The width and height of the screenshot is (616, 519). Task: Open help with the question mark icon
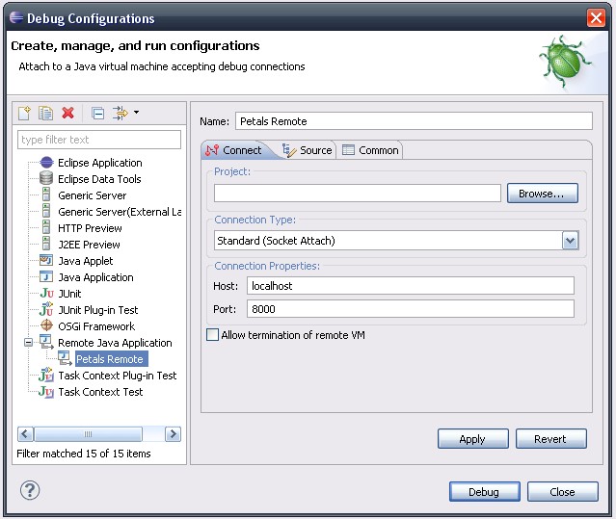(x=30, y=491)
